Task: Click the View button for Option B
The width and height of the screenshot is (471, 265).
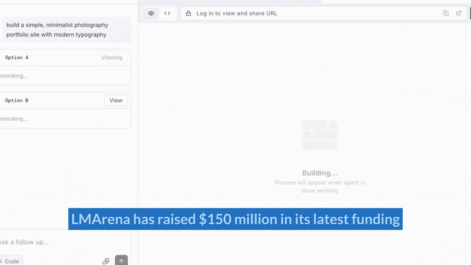Action: (116, 100)
